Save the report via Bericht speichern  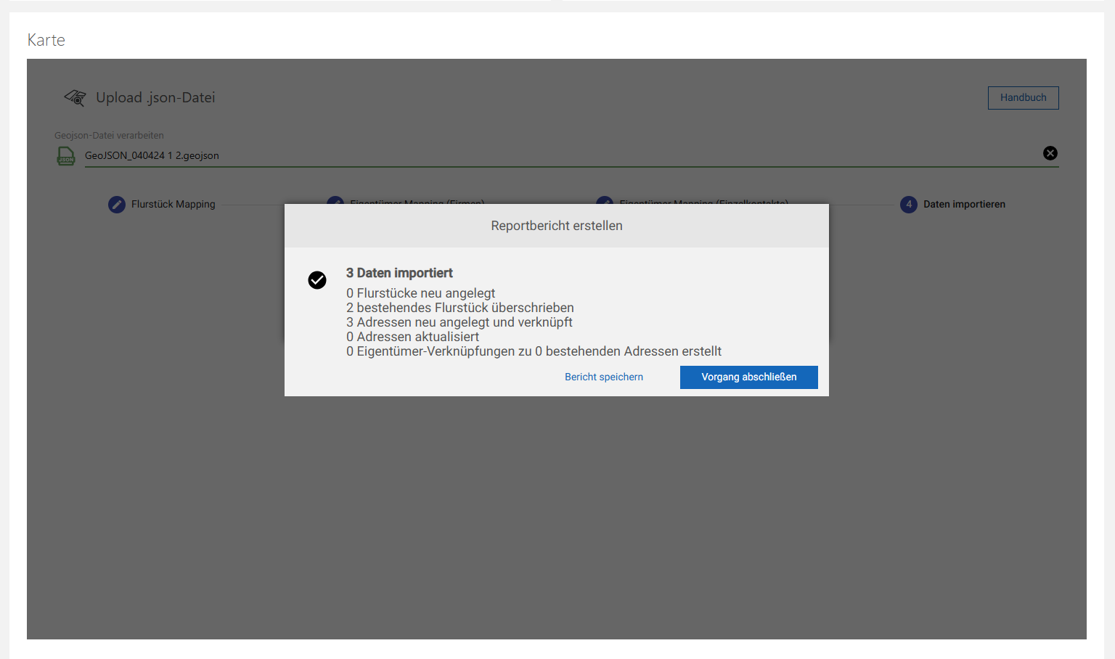click(x=603, y=377)
